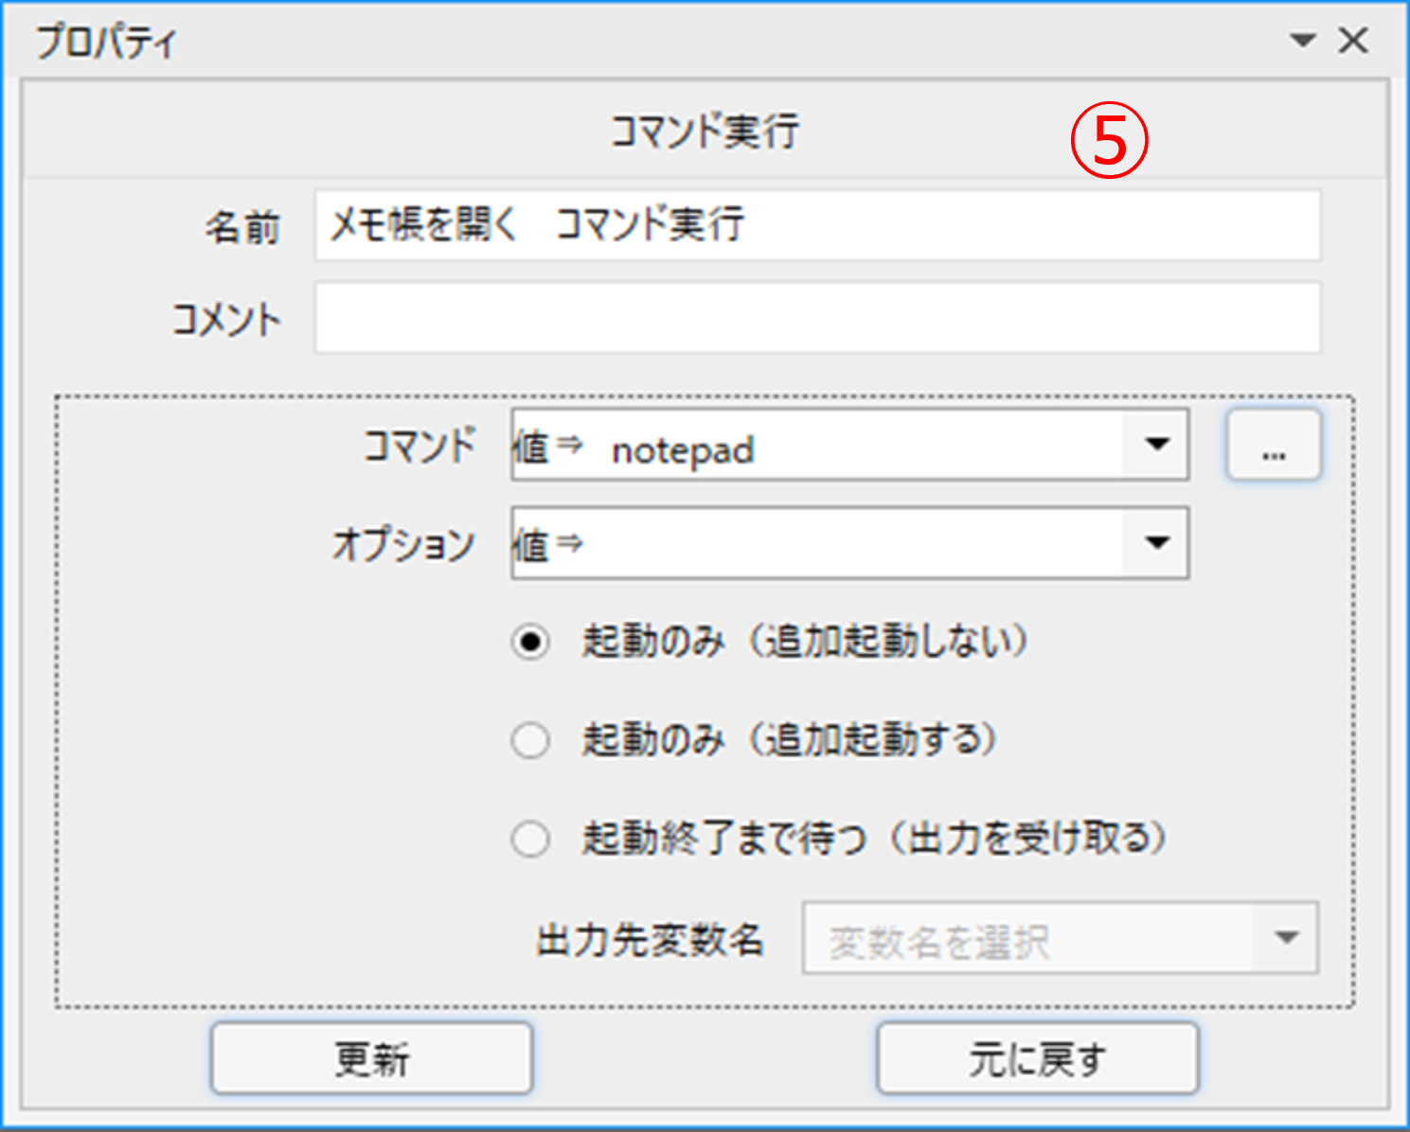Click the 元に戻す button
The width and height of the screenshot is (1410, 1132).
click(x=1038, y=1058)
